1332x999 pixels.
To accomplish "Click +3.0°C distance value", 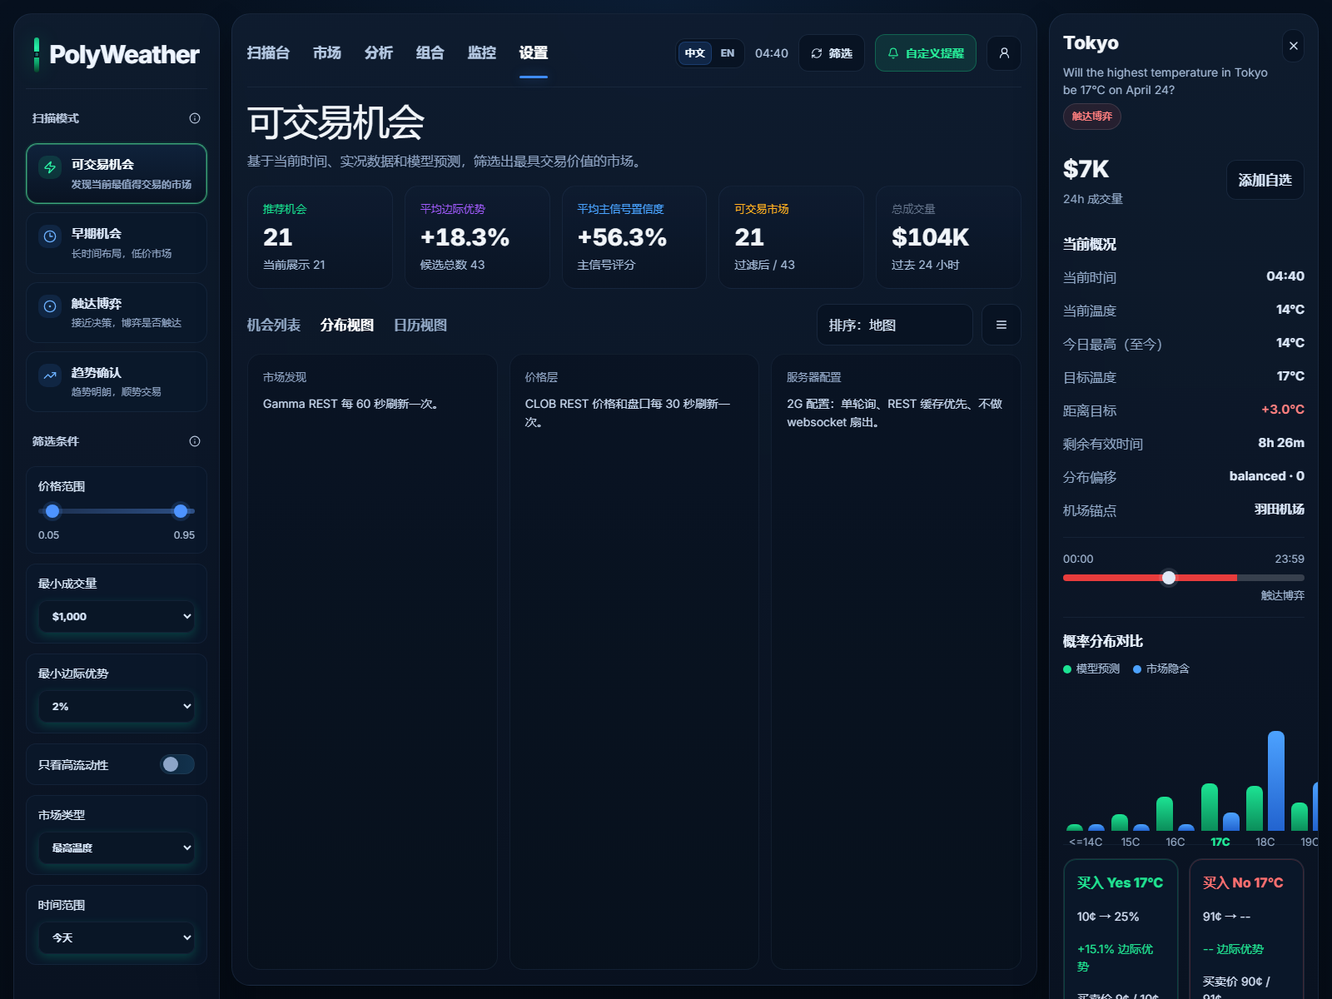I will (x=1283, y=410).
